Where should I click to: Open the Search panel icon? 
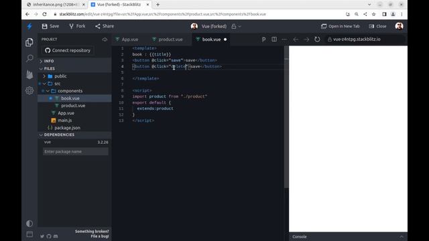(29, 58)
